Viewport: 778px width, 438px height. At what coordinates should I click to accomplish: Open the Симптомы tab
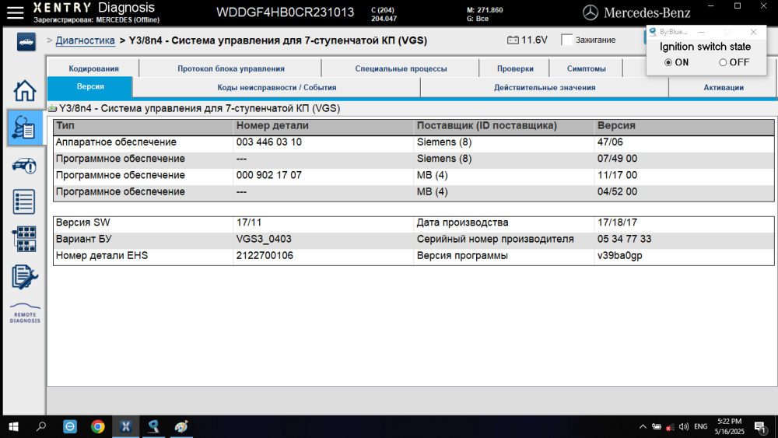pos(586,68)
